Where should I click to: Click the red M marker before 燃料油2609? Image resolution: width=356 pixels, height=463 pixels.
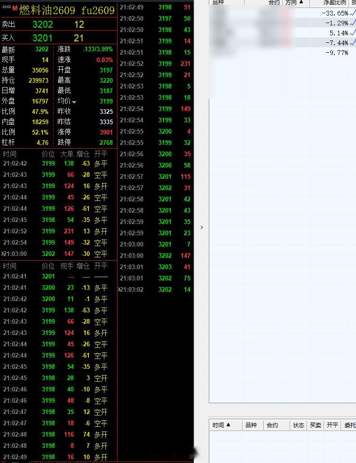15,8
